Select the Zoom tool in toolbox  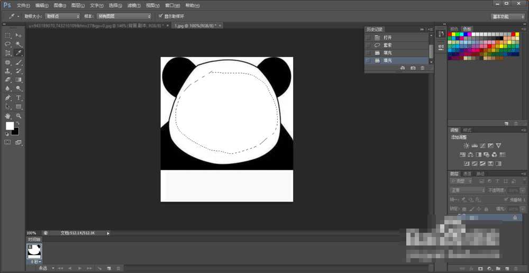tap(19, 115)
